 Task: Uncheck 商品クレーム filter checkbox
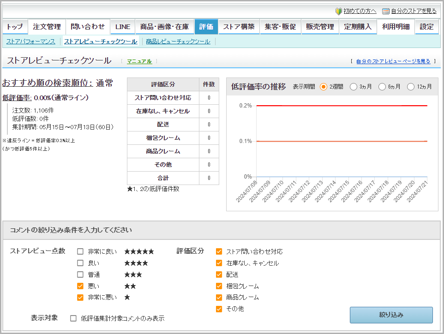pos(219,298)
